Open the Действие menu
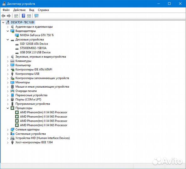The height and width of the screenshot is (169, 186). (19, 10)
